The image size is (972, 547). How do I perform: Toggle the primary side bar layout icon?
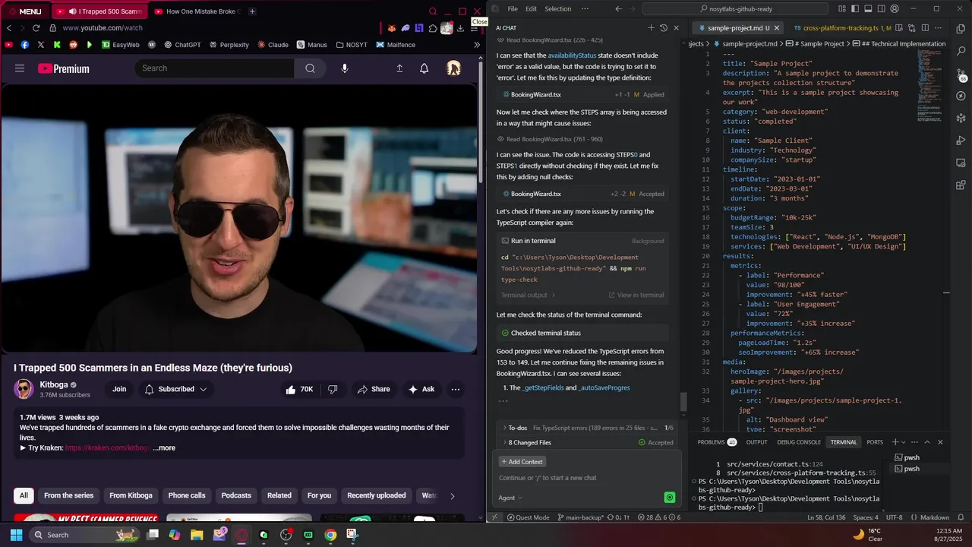click(x=854, y=9)
